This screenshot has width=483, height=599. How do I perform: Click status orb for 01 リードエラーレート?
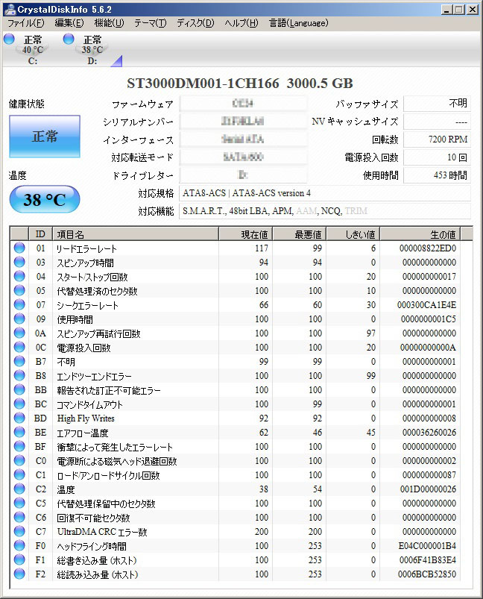point(19,248)
